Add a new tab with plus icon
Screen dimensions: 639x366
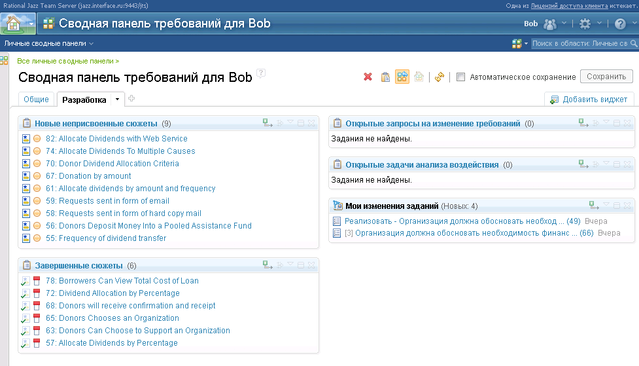pos(131,98)
